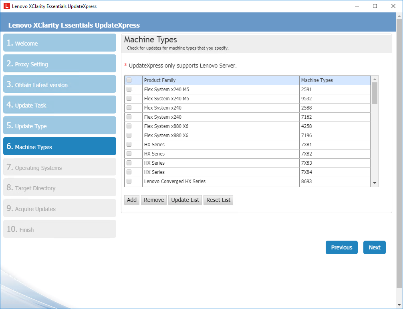This screenshot has width=403, height=309.
Task: Click the Product Family column header
Action: 221,80
